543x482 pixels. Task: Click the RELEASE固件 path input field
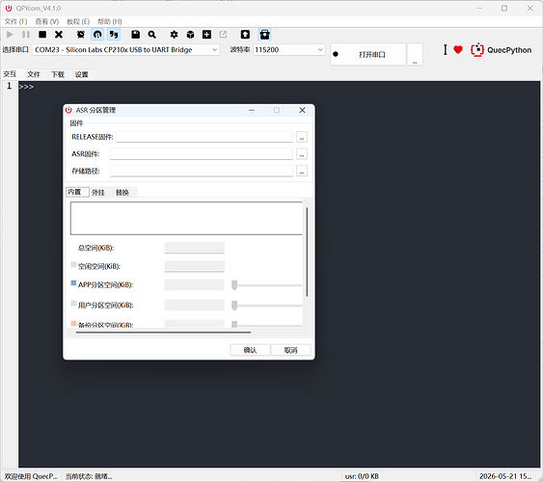click(x=204, y=137)
